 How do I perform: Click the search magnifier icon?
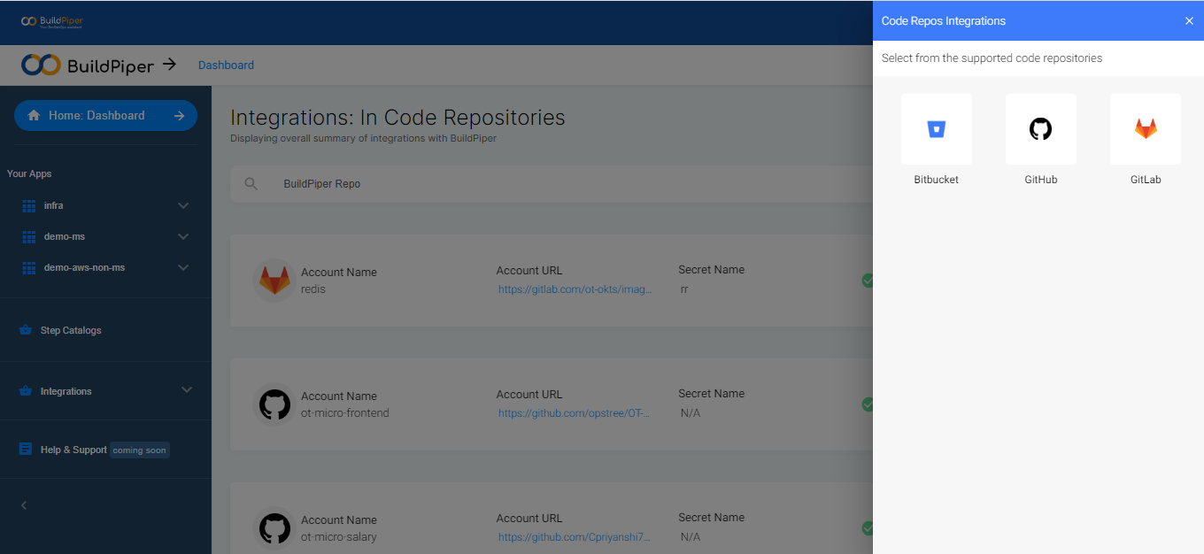click(251, 184)
